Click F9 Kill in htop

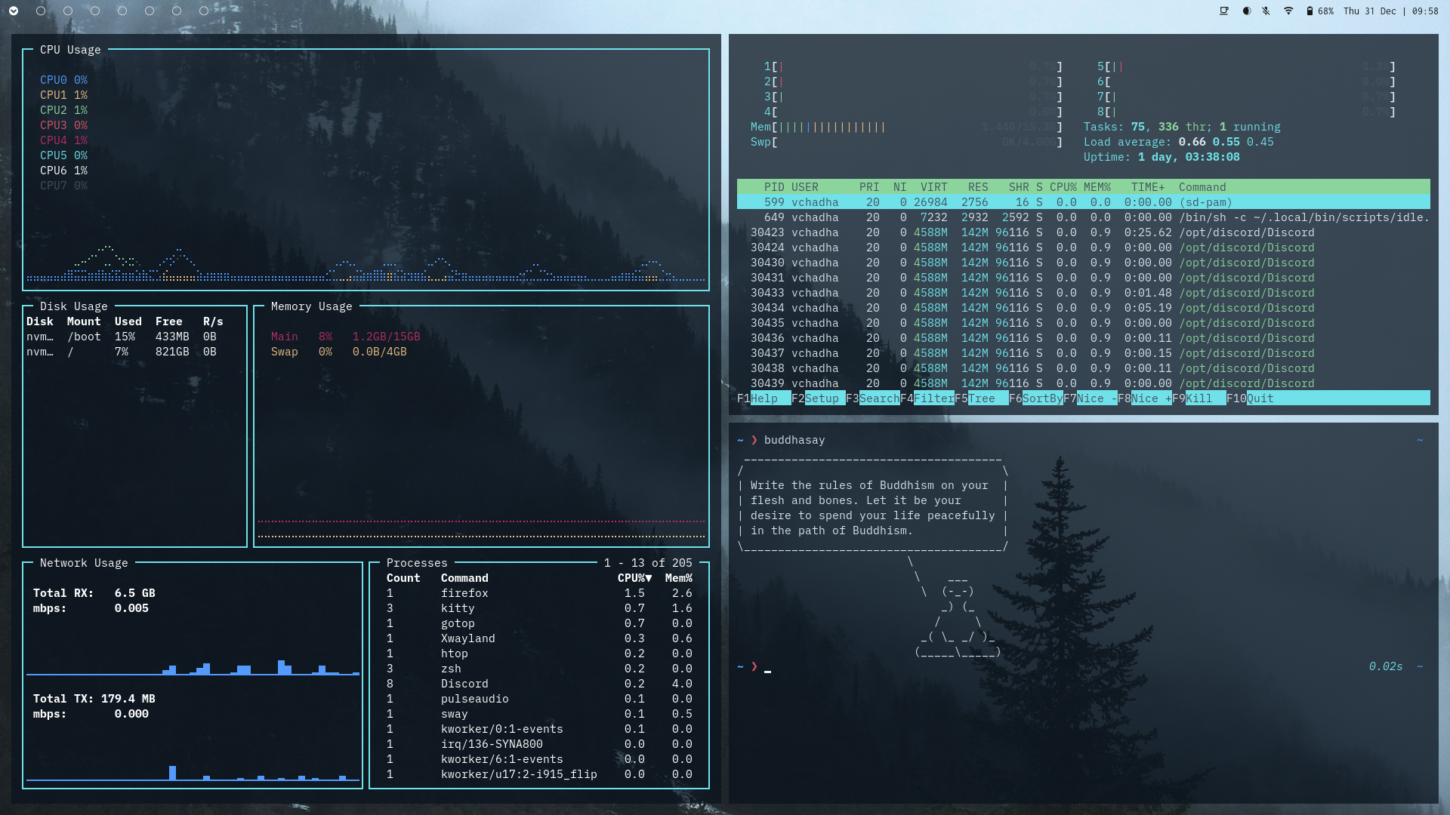tap(1199, 398)
